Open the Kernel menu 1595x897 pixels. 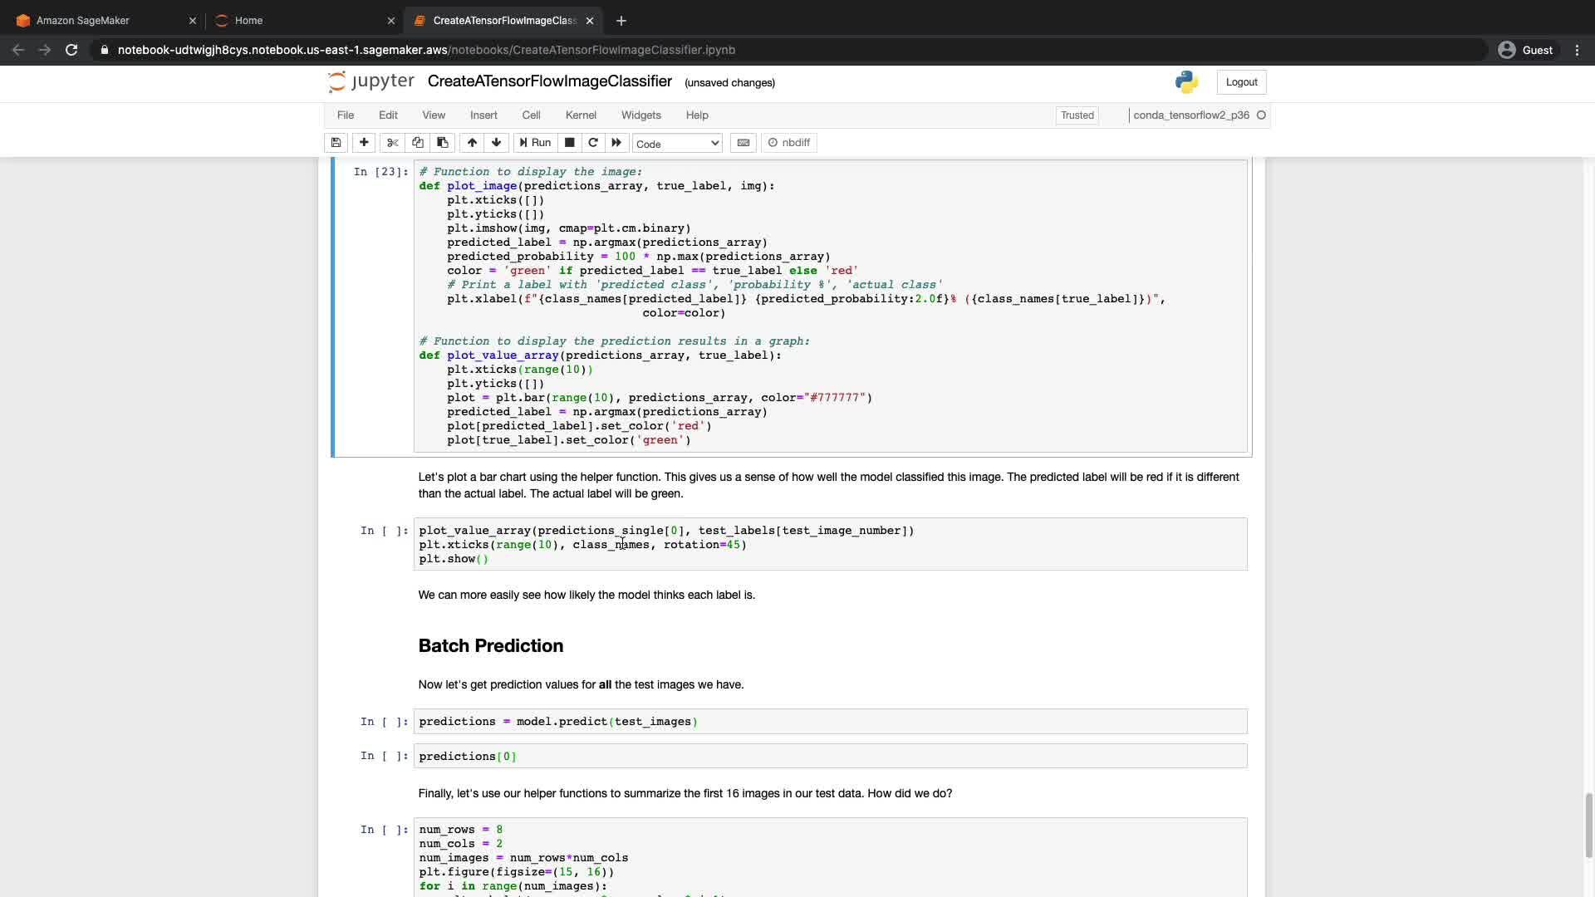pos(581,115)
